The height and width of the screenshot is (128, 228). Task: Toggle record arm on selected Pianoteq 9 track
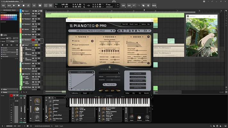tap(33, 40)
